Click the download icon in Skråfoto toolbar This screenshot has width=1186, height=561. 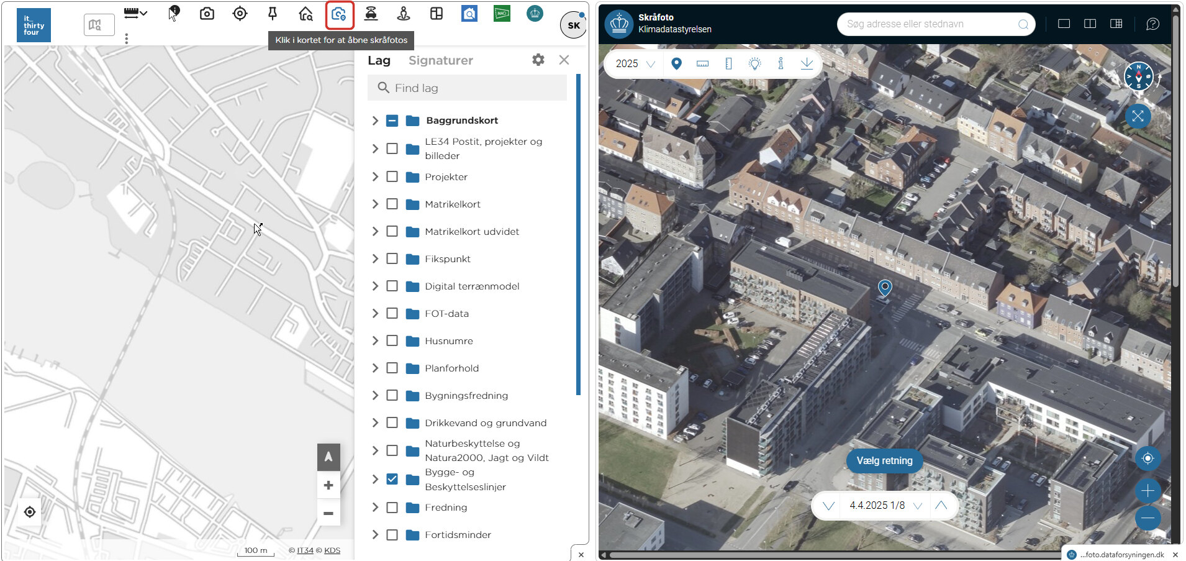click(807, 63)
